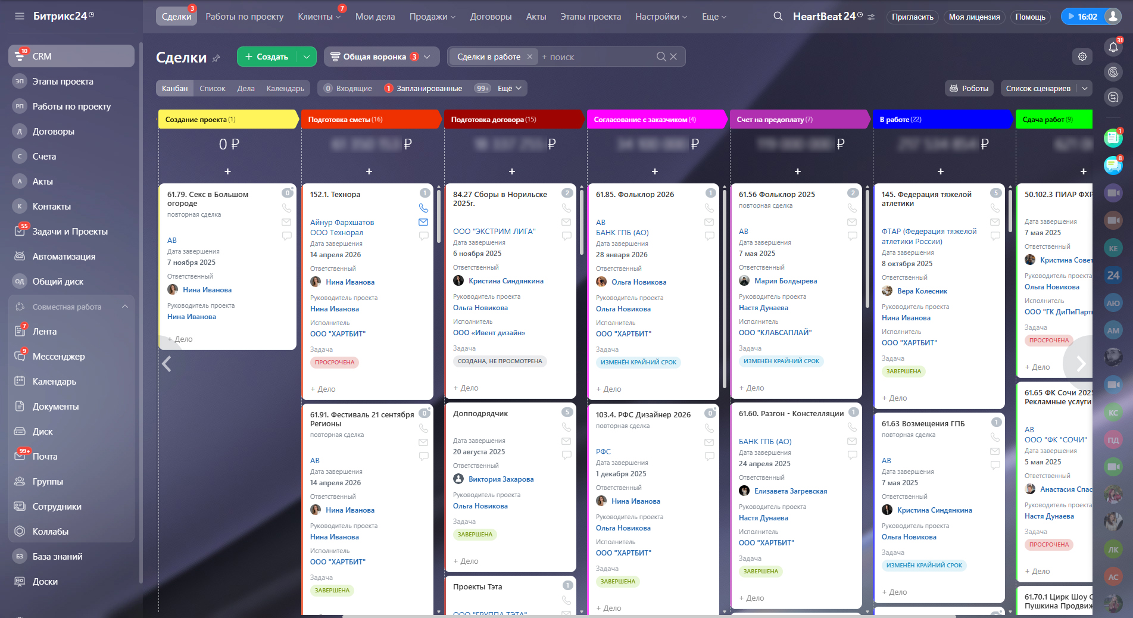Open the Еще menu in the top navigation

pyautogui.click(x=714, y=17)
